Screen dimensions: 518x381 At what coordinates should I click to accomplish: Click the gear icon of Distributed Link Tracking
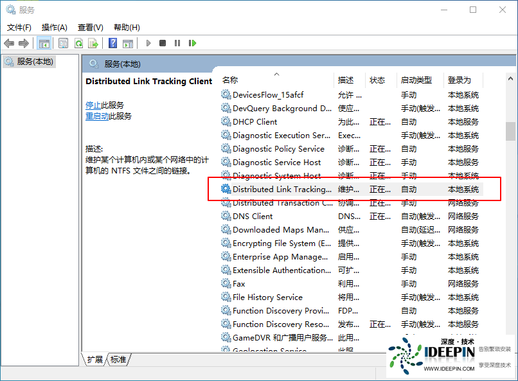point(226,189)
